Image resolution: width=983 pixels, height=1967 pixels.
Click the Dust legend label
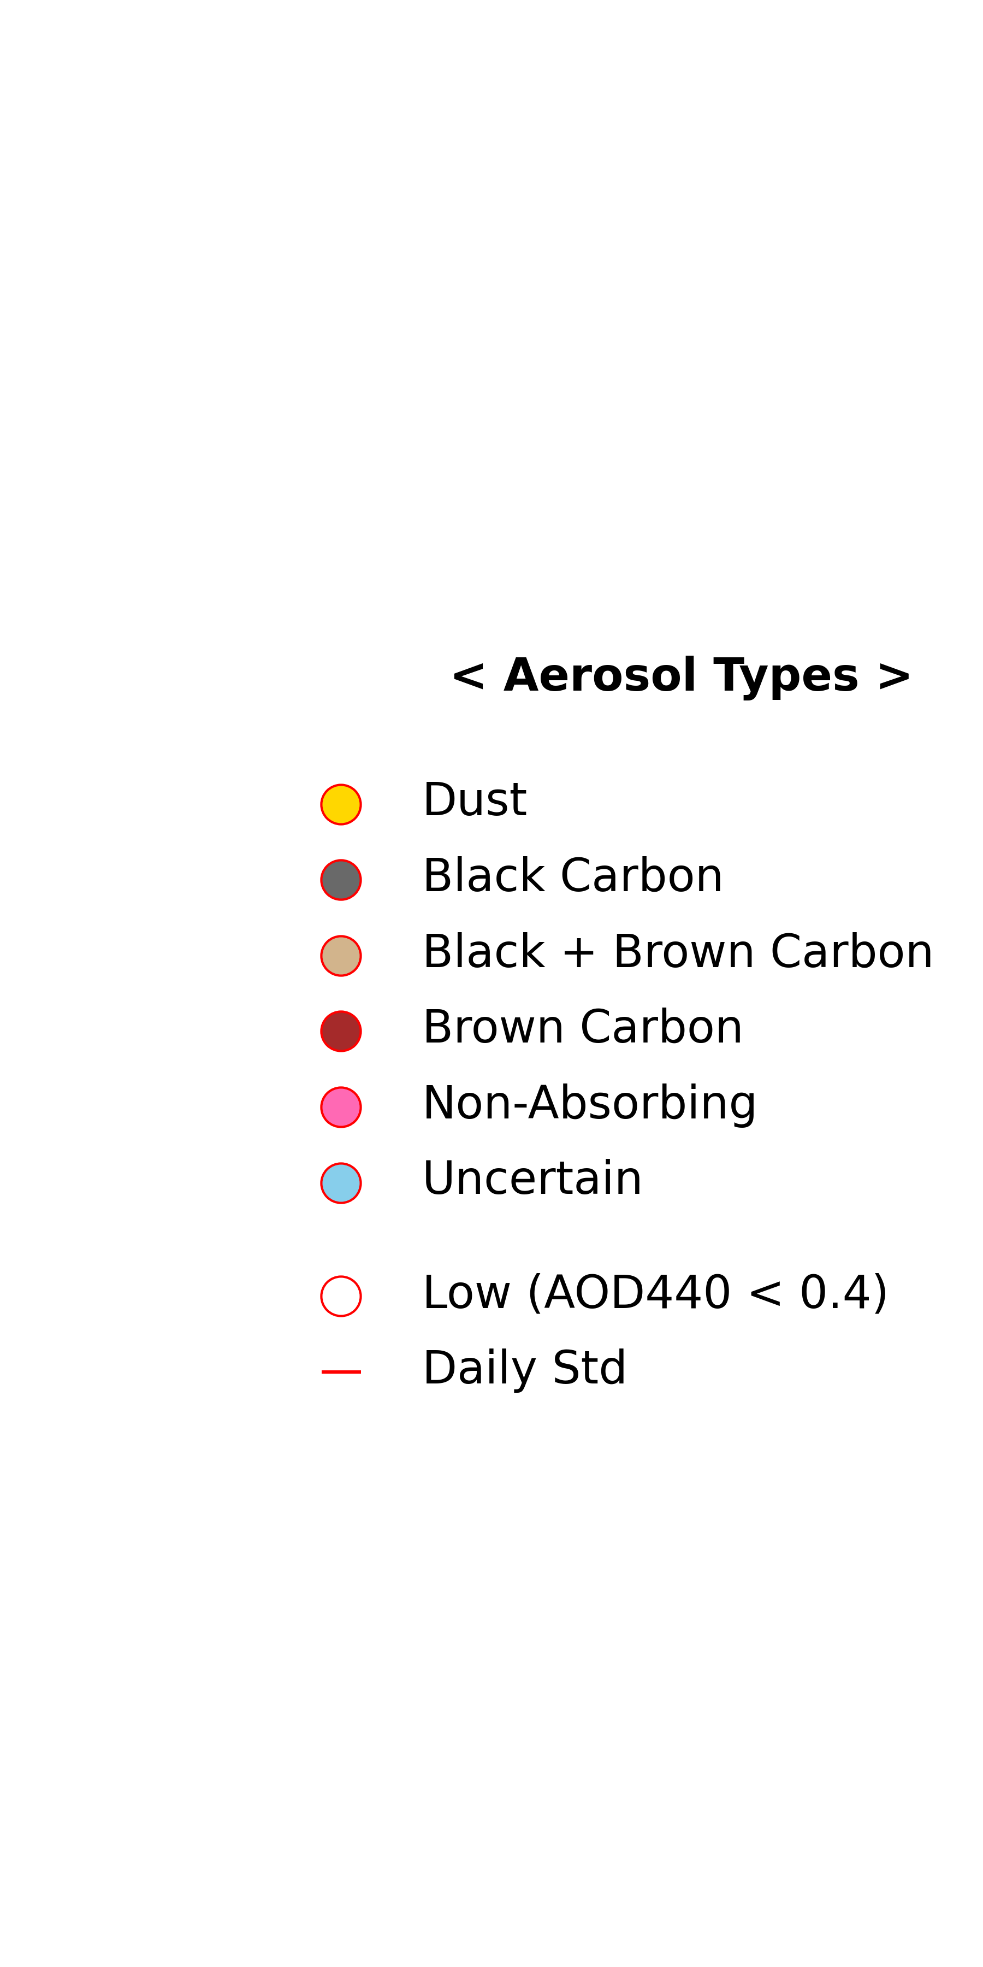coord(475,799)
